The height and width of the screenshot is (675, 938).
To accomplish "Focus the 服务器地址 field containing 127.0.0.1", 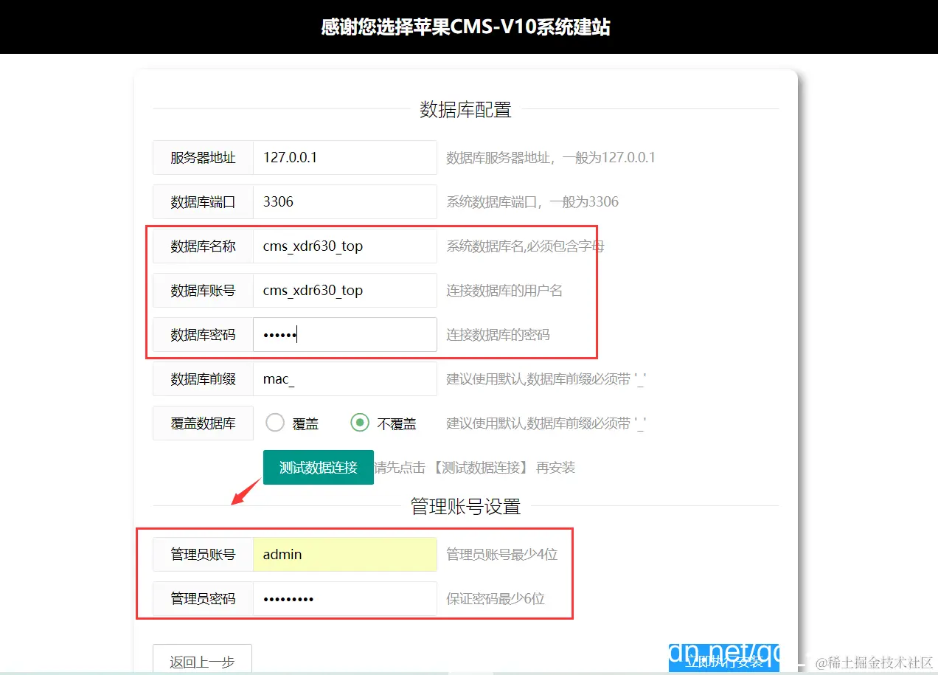I will pyautogui.click(x=345, y=157).
